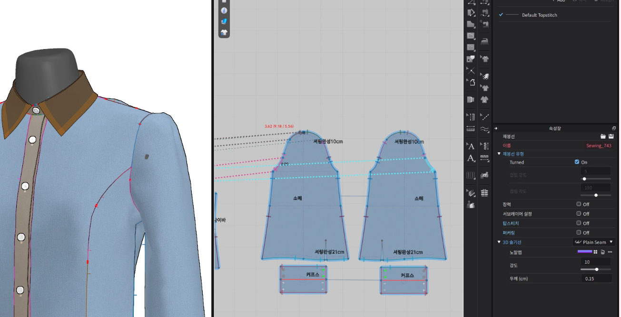Select the text A tool with arrow
The image size is (621, 317).
[x=471, y=146]
